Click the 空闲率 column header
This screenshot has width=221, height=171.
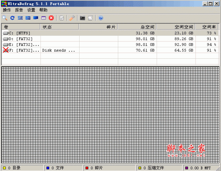click(x=207, y=27)
